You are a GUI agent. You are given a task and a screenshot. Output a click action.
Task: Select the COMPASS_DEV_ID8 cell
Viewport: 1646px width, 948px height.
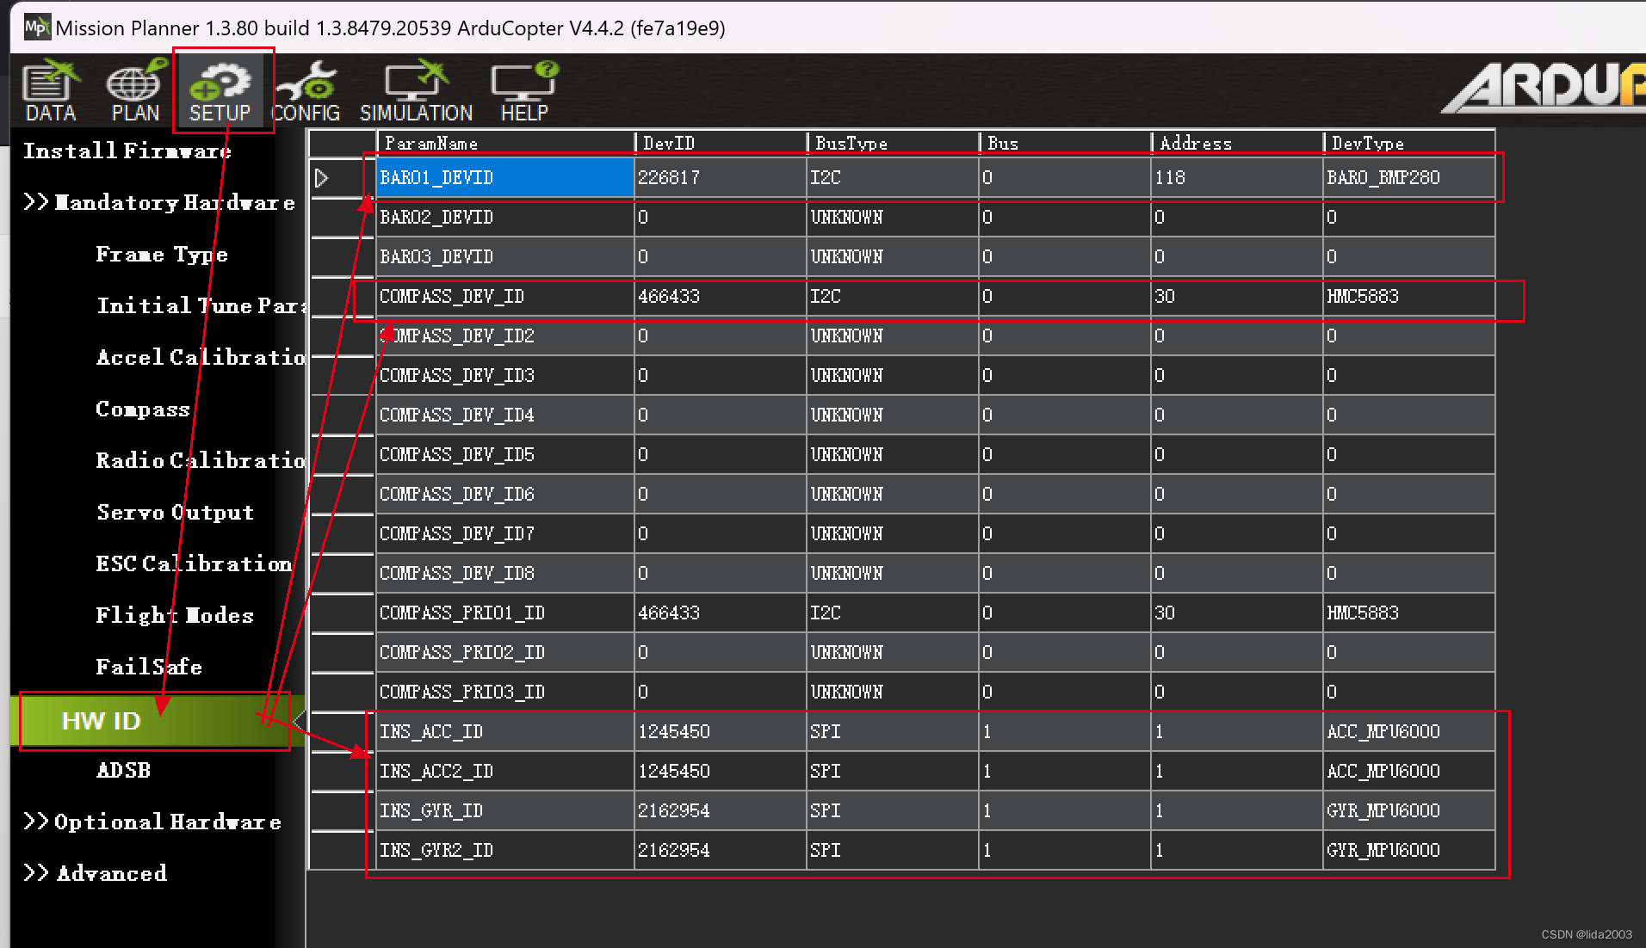pos(505,574)
